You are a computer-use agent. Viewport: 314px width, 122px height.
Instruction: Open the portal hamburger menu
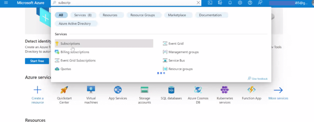pyautogui.click(x=6, y=3)
